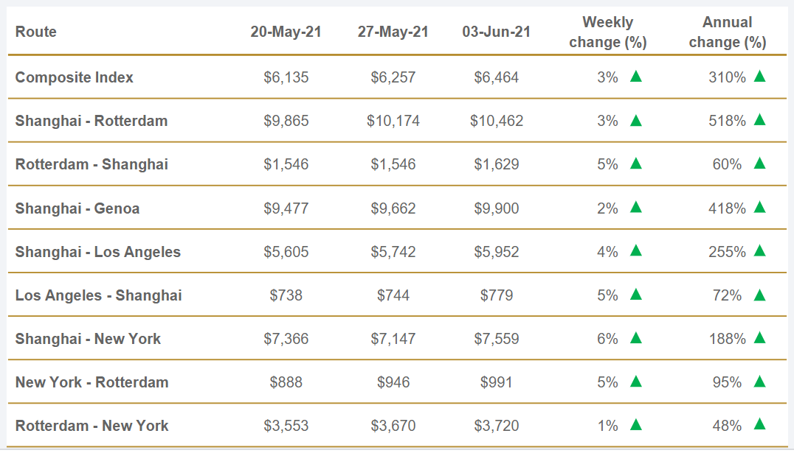Select the Weekly change (%) header
The width and height of the screenshot is (794, 453).
(607, 32)
